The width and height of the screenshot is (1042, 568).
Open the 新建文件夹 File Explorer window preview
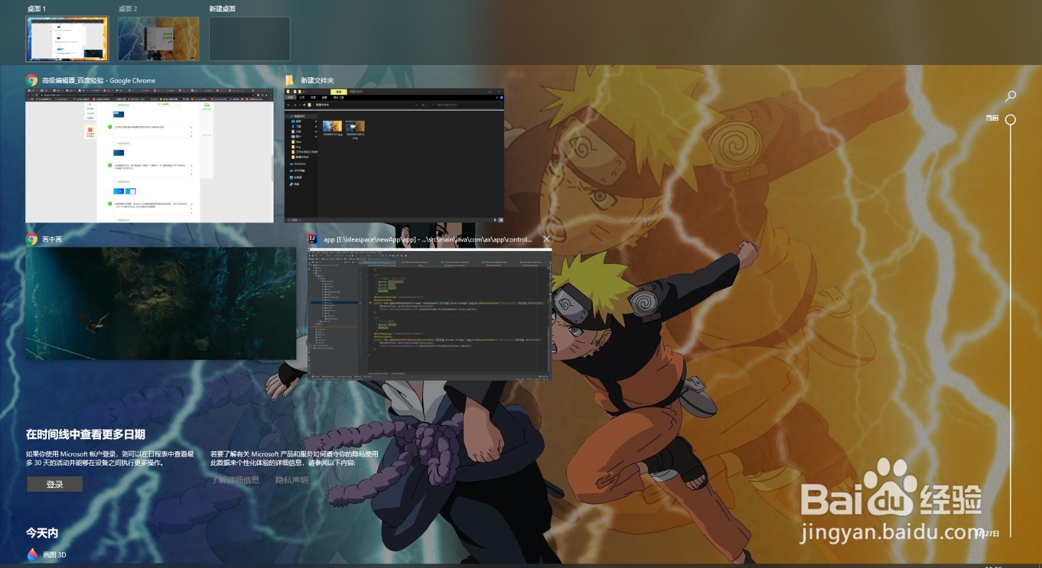(x=394, y=156)
